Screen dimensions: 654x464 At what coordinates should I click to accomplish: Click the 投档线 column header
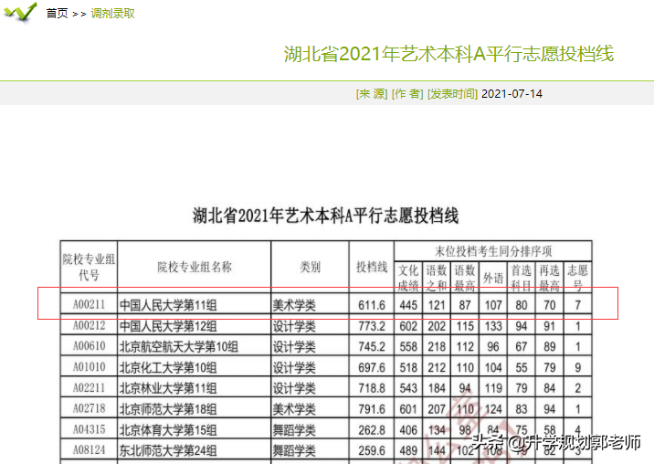(372, 267)
